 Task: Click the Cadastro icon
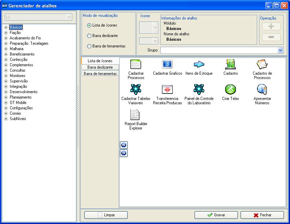pos(230,64)
